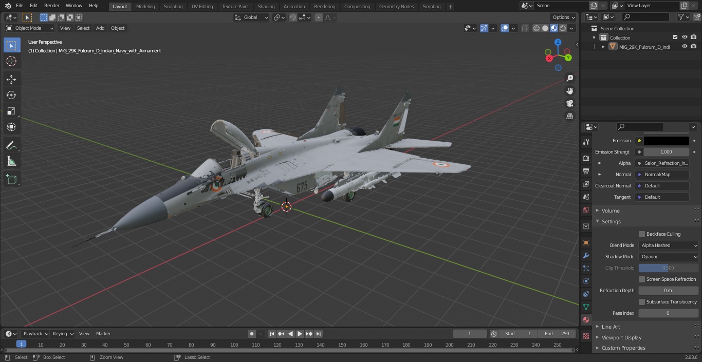
Task: Click the viewport zoom magnifier icon
Action: 569,78
